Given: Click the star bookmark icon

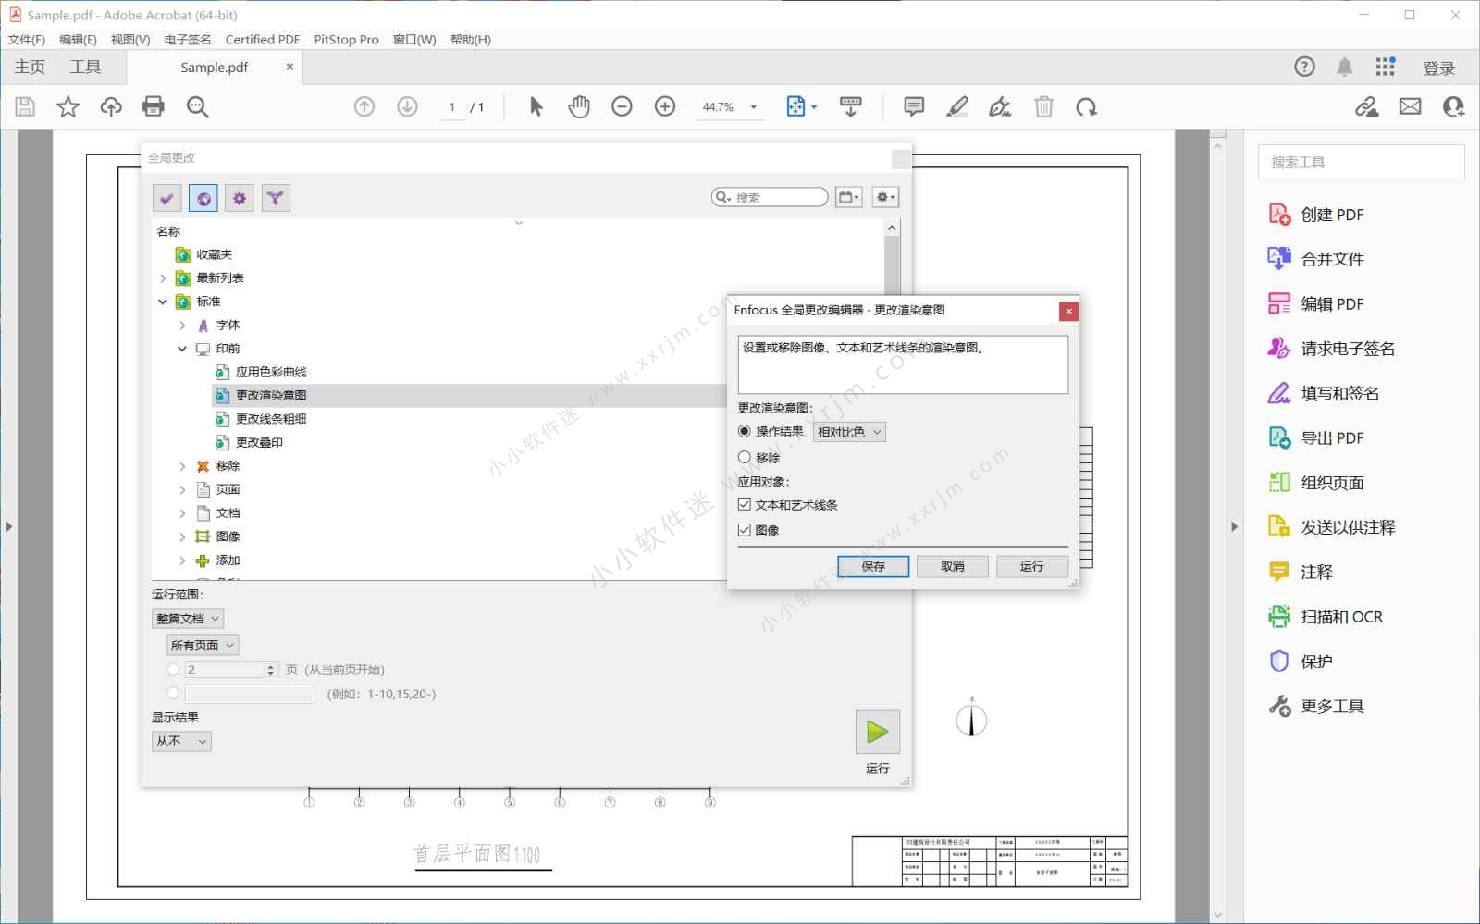Looking at the screenshot, I should 68,107.
